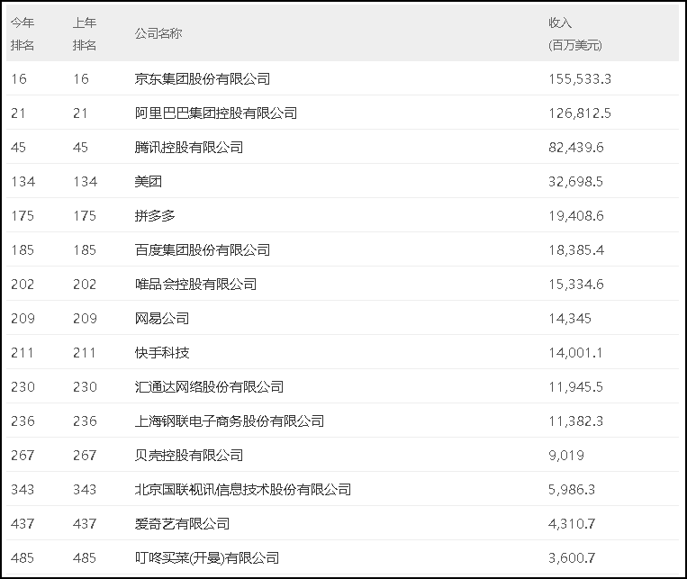This screenshot has width=687, height=579.
Task: Click this year's rank 185 for 百度
Action: click(x=23, y=249)
